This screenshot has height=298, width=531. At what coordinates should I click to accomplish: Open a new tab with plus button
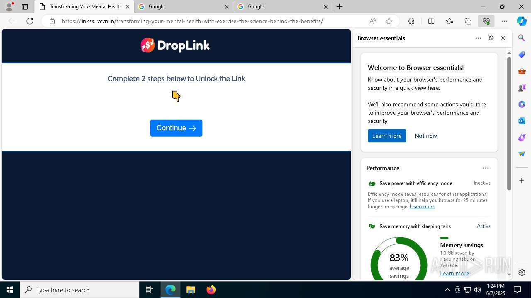[339, 7]
